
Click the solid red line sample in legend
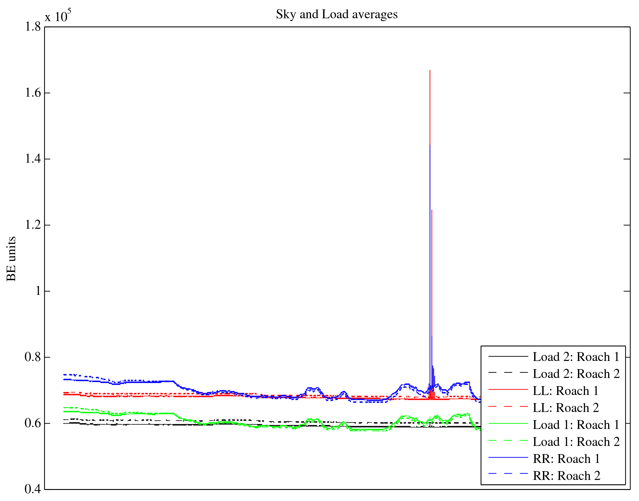[508, 390]
